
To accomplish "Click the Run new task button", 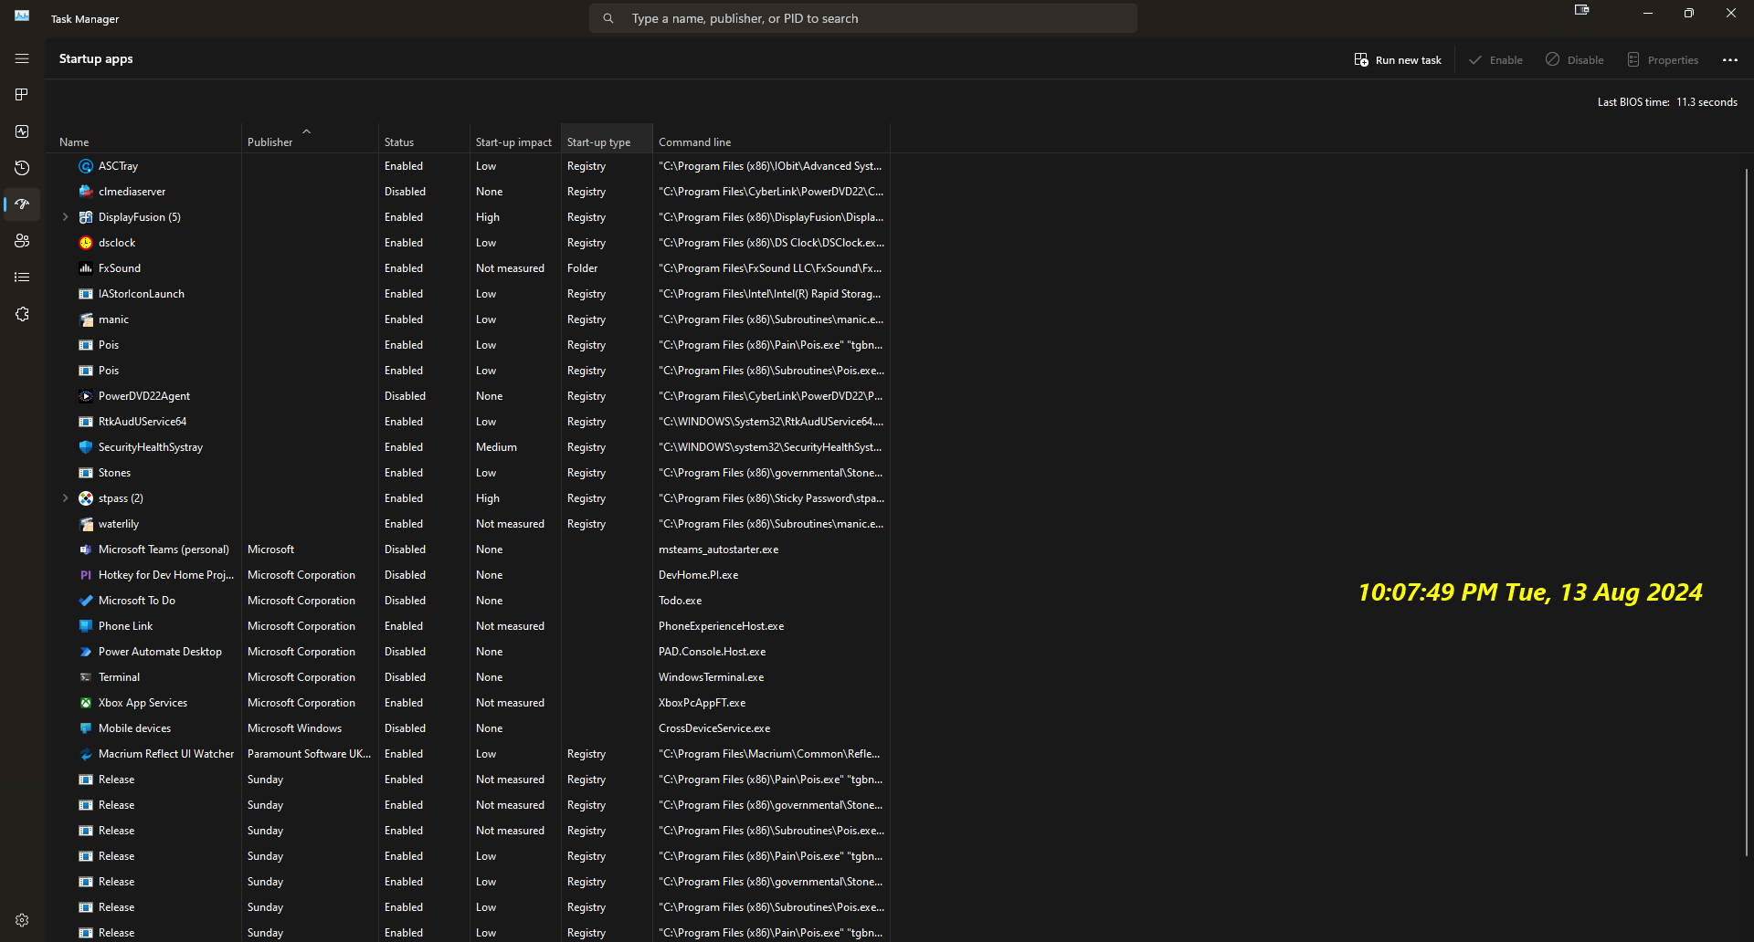I will [x=1398, y=60].
